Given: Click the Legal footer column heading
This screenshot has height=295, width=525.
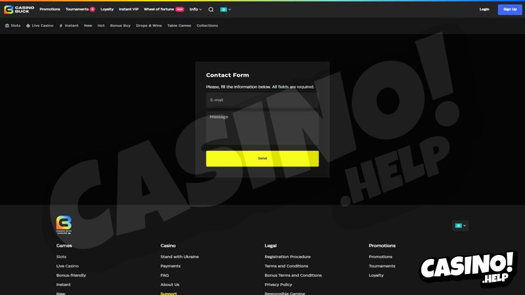Looking at the screenshot, I should (270, 245).
